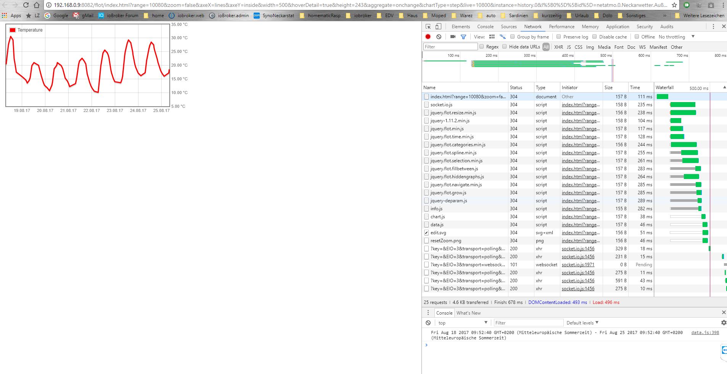Go back using the browser back arrow

click(5, 5)
